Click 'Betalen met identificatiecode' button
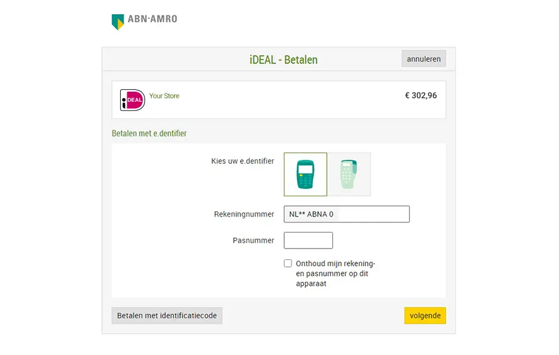The image size is (559, 355). tap(166, 315)
